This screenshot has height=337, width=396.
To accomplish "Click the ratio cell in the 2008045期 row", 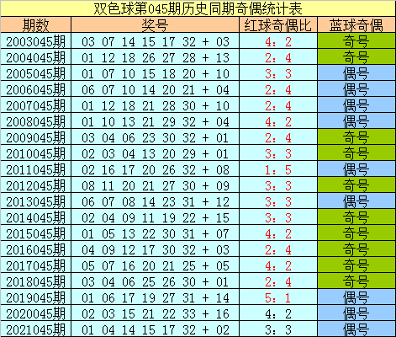I will point(278,121).
